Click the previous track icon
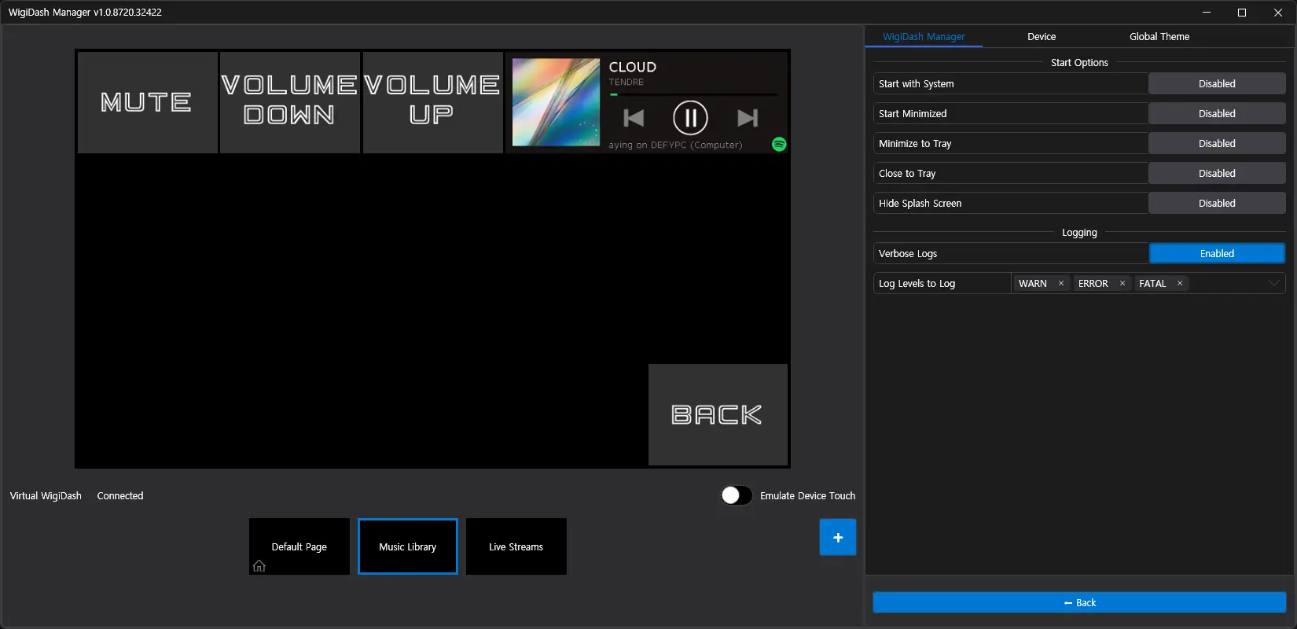The width and height of the screenshot is (1297, 629). (x=634, y=118)
